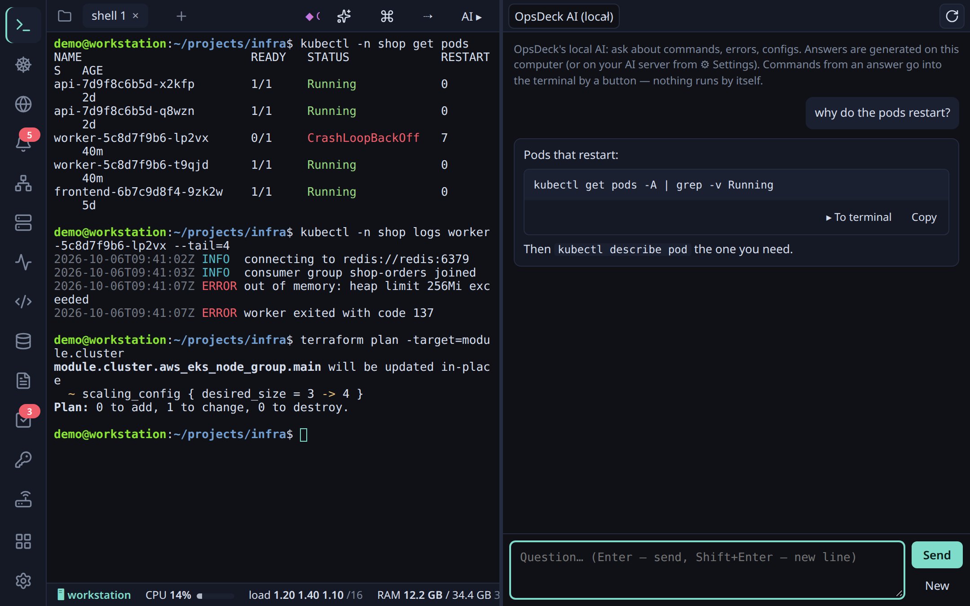Screen dimensions: 970x606
Task: Open notifications bell with badge 5
Action: coord(23,143)
